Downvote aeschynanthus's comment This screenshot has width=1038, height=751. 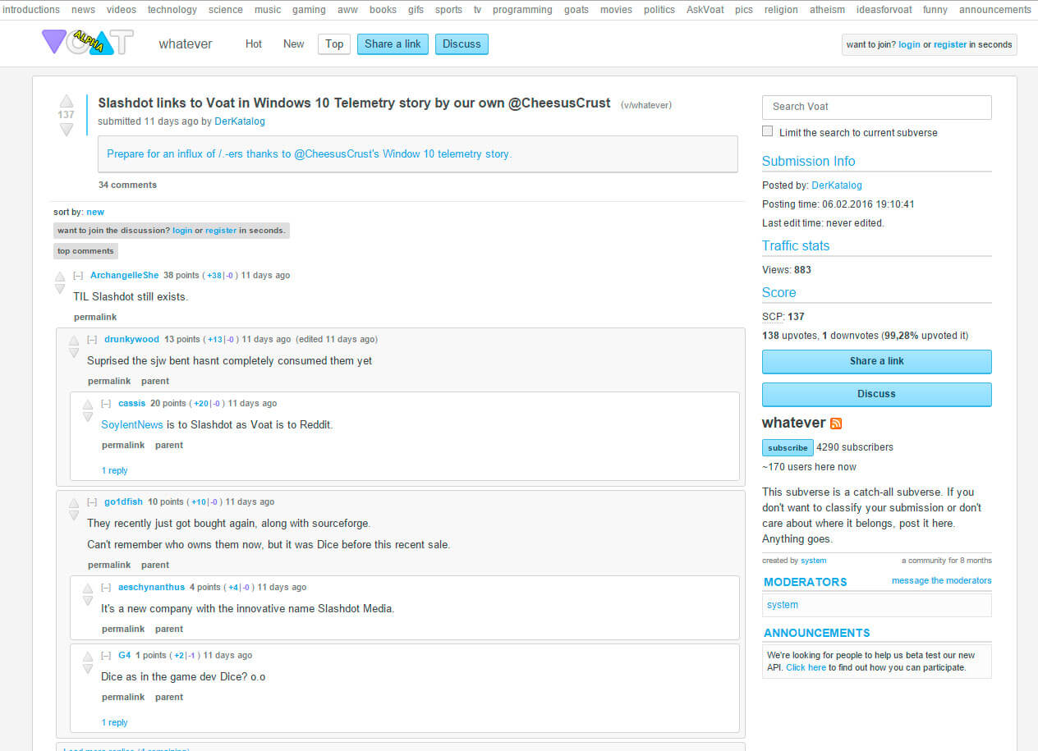(x=88, y=601)
